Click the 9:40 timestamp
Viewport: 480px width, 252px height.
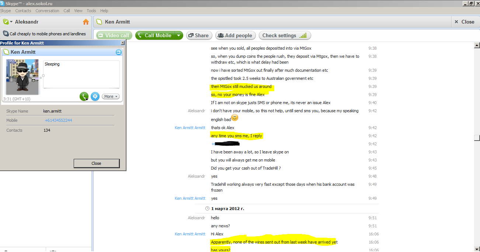[372, 103]
